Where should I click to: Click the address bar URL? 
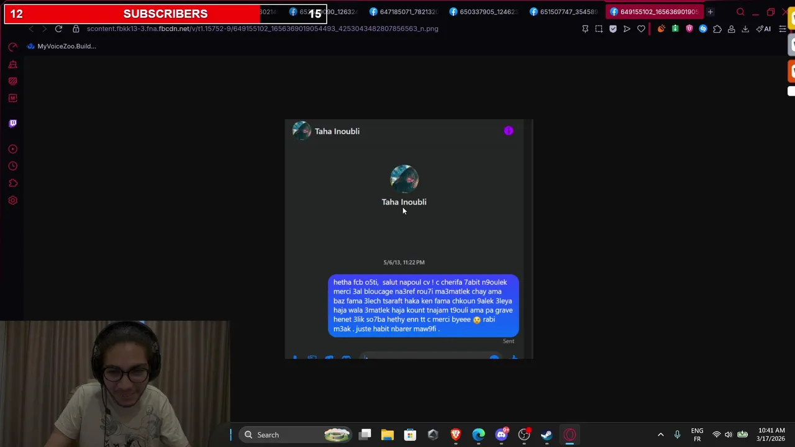(262, 29)
